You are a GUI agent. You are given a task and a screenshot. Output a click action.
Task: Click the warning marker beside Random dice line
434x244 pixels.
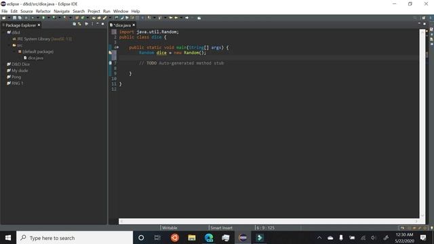point(110,53)
